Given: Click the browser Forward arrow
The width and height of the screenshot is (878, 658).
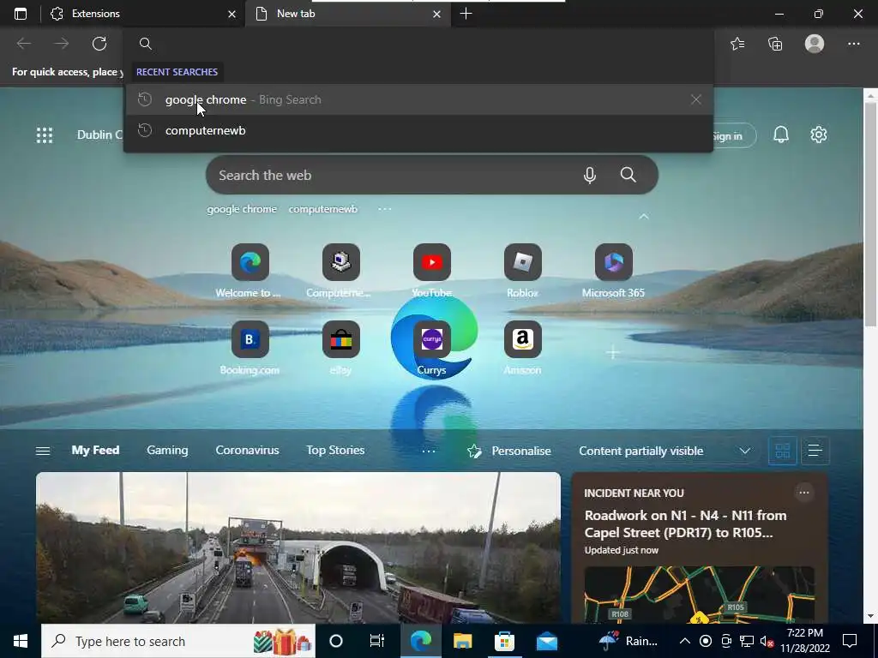Looking at the screenshot, I should tap(62, 44).
